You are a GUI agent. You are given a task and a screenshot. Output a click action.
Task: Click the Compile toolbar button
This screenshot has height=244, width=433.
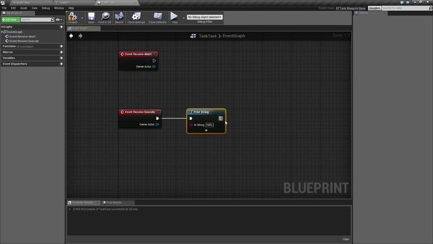click(72, 18)
